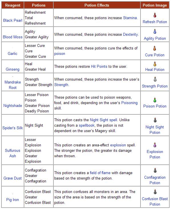Screen dimensions: 171x209
Task: Click the green Poison Potion bottle icon
Action: tap(155, 100)
